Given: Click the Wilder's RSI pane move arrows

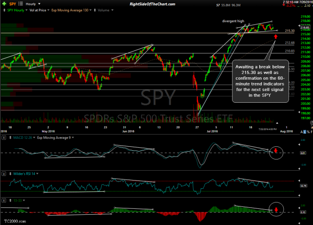Looking at the screenshot, I should 10,174.
